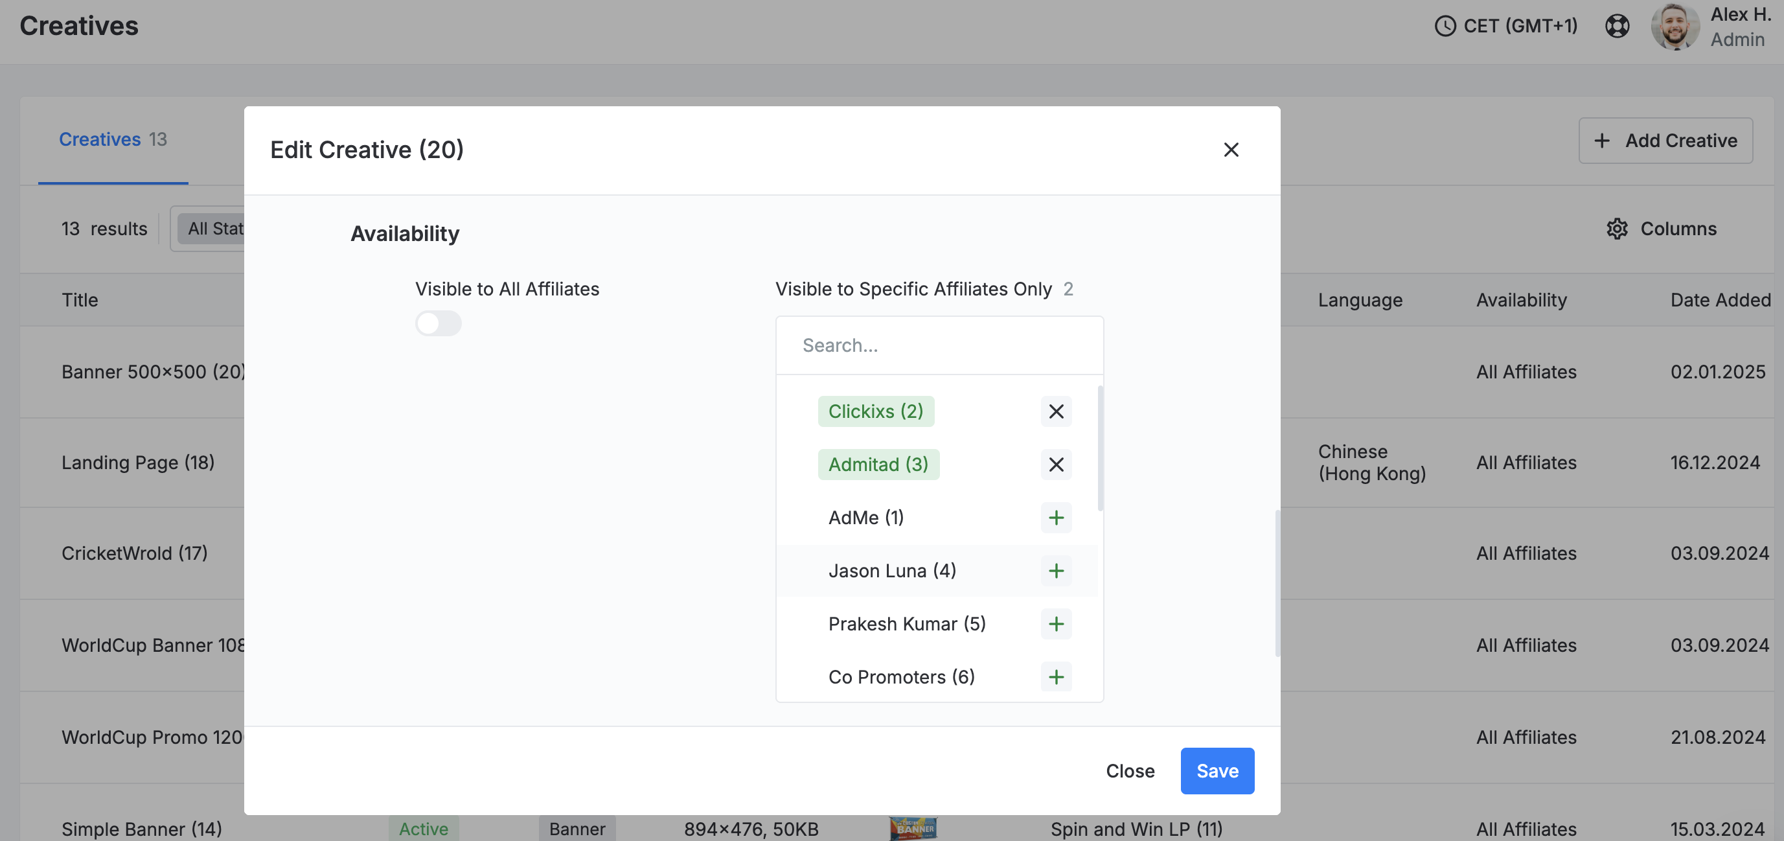1784x841 pixels.
Task: Add Prakesh Kumar (5) to specific affiliates
Action: pos(1055,623)
